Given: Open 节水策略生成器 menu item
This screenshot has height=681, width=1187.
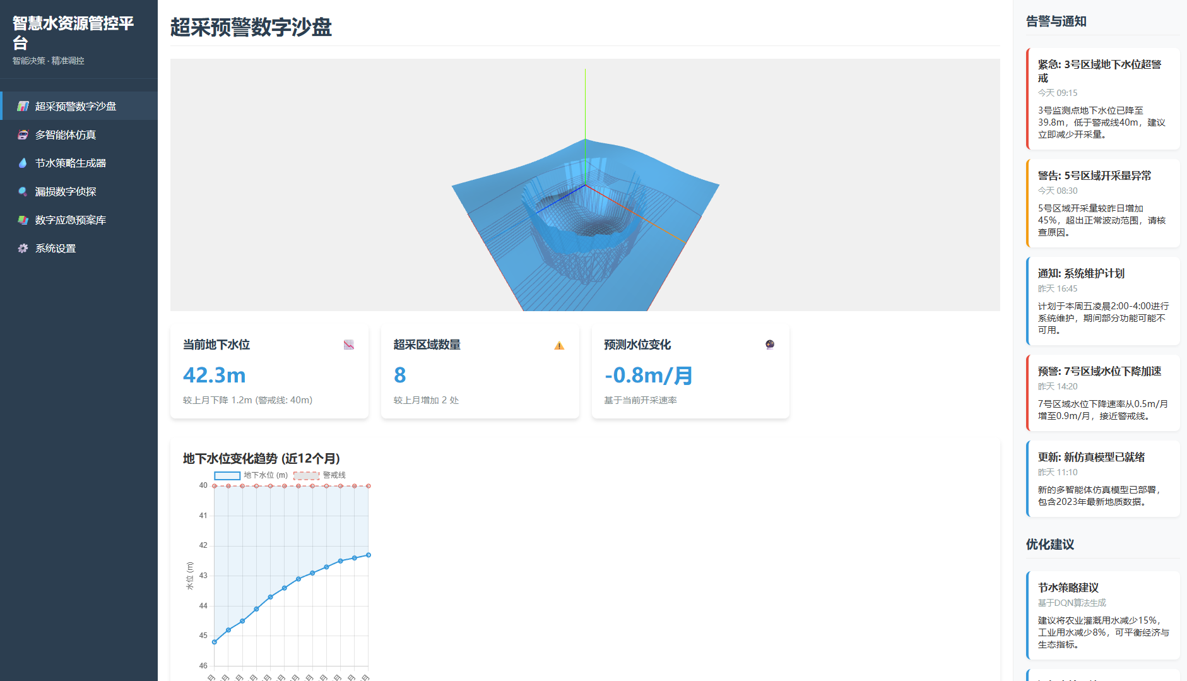Looking at the screenshot, I should click(x=70, y=163).
